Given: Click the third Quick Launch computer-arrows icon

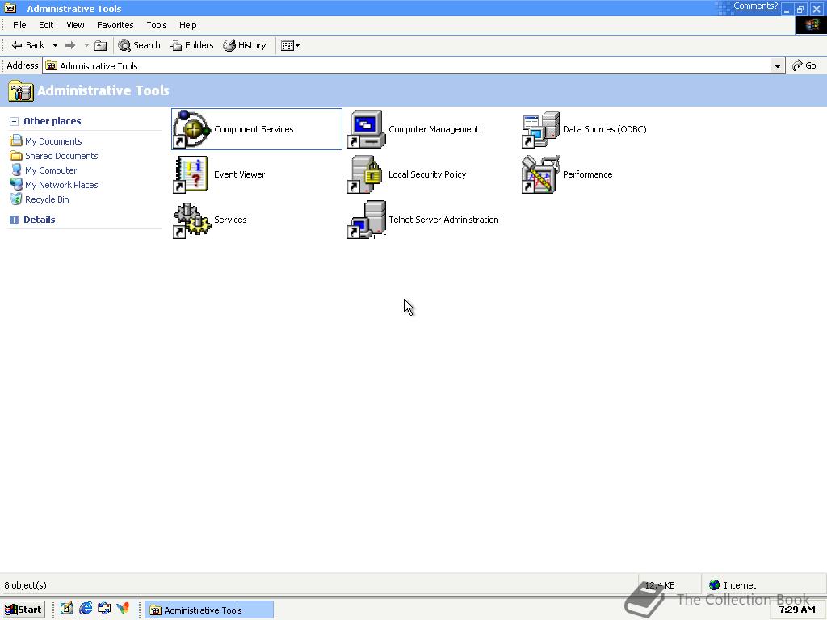Looking at the screenshot, I should tap(104, 609).
